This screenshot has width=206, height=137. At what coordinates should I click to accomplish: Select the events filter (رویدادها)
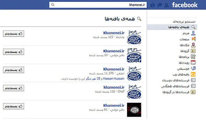pos(187,63)
